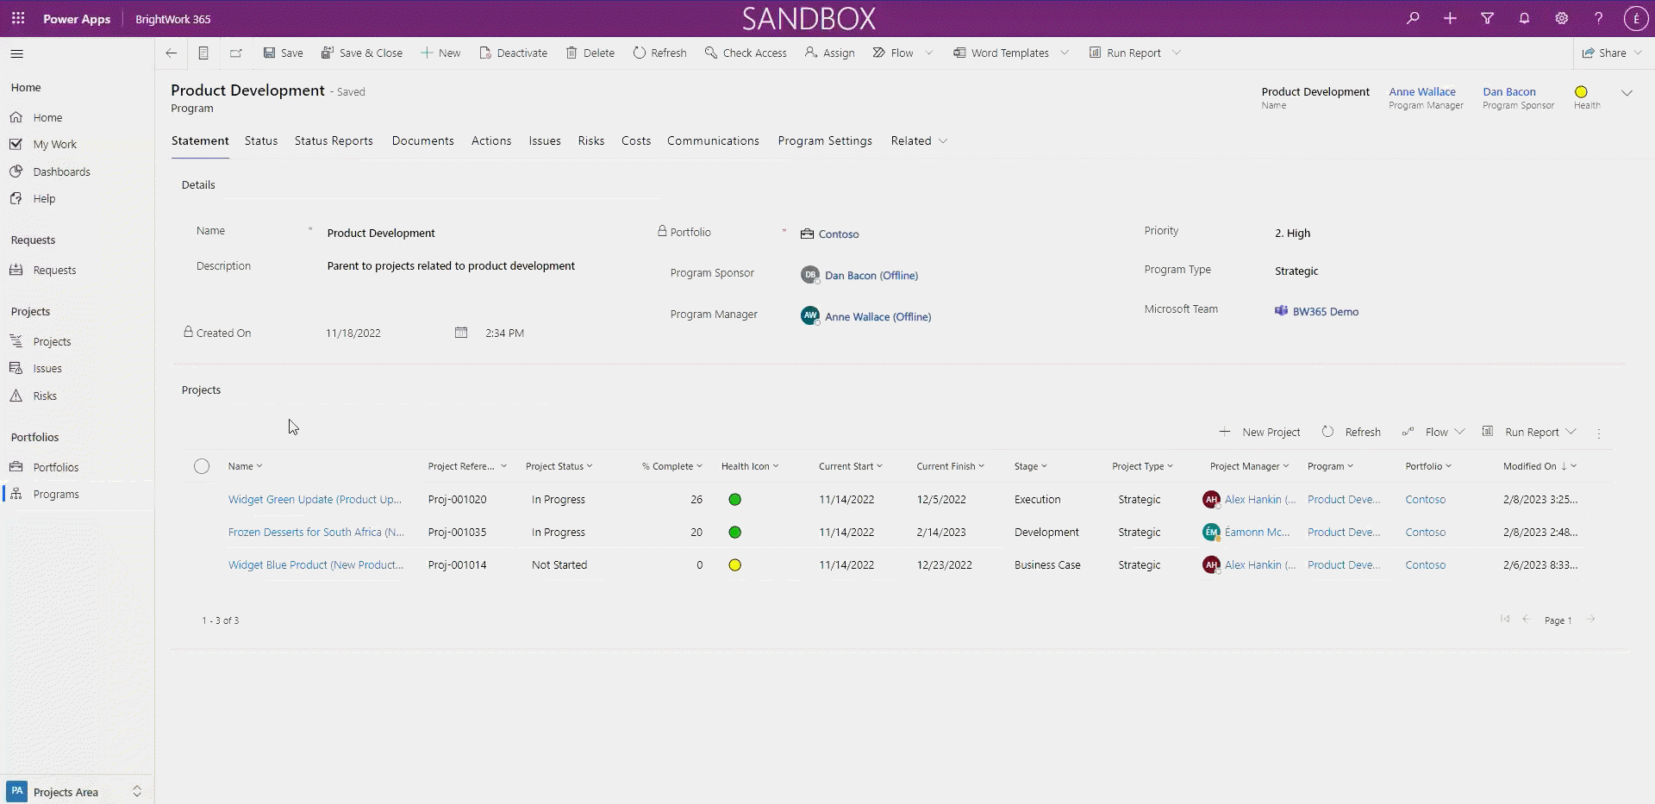The image size is (1655, 804).
Task: Expand the Word Templates dropdown arrow
Action: pyautogui.click(x=1065, y=53)
